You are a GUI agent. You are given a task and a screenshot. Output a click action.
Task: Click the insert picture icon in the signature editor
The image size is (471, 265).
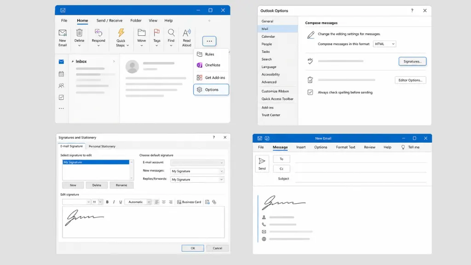tap(207, 202)
